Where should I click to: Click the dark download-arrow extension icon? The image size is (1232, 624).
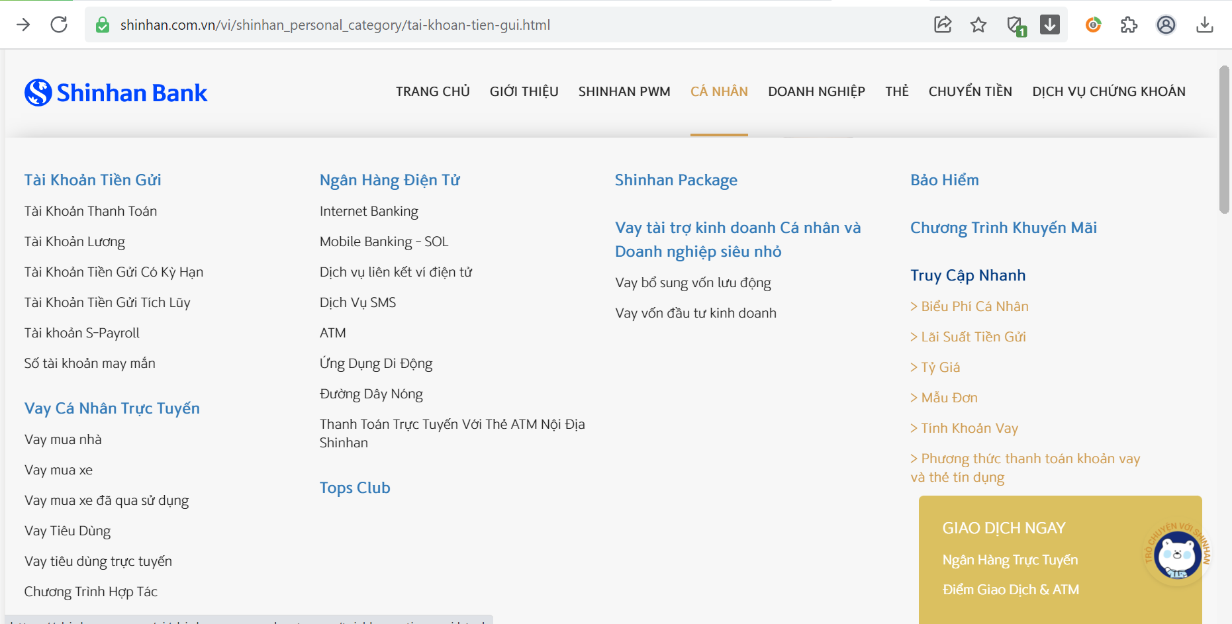[x=1050, y=24]
